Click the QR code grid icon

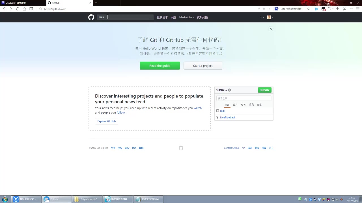[264, 9]
